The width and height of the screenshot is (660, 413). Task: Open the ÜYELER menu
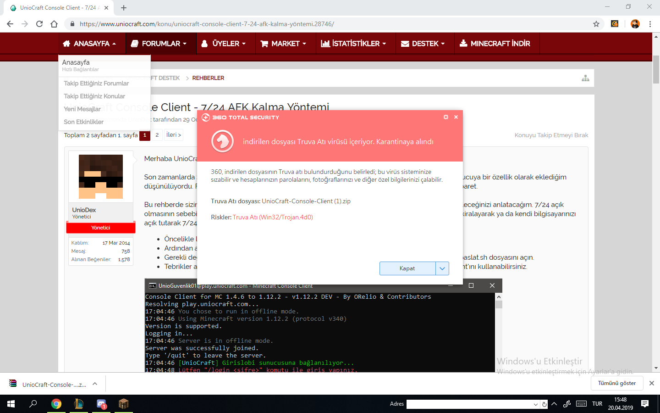pos(224,44)
